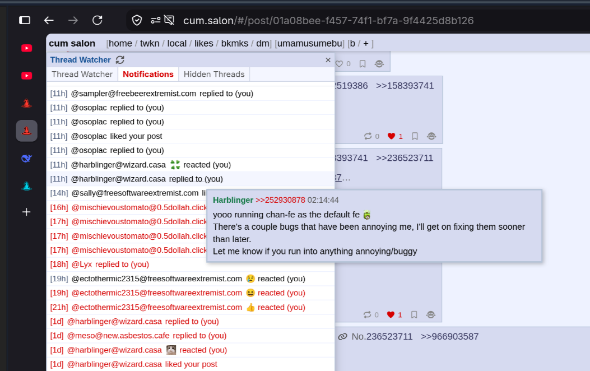Viewport: 590px width, 371px height.
Task: Reload the page with browser refresh
Action: [x=97, y=20]
